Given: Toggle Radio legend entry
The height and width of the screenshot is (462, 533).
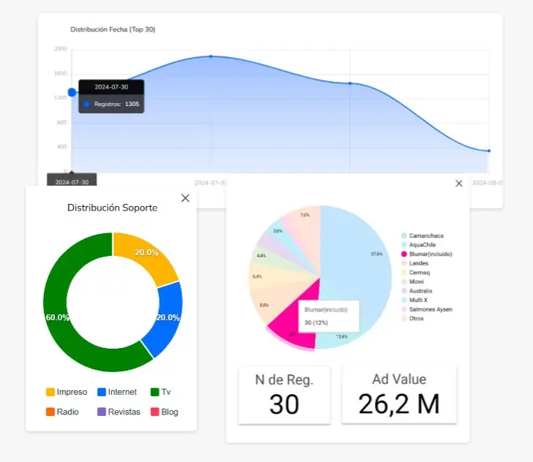Looking at the screenshot, I should pyautogui.click(x=62, y=412).
